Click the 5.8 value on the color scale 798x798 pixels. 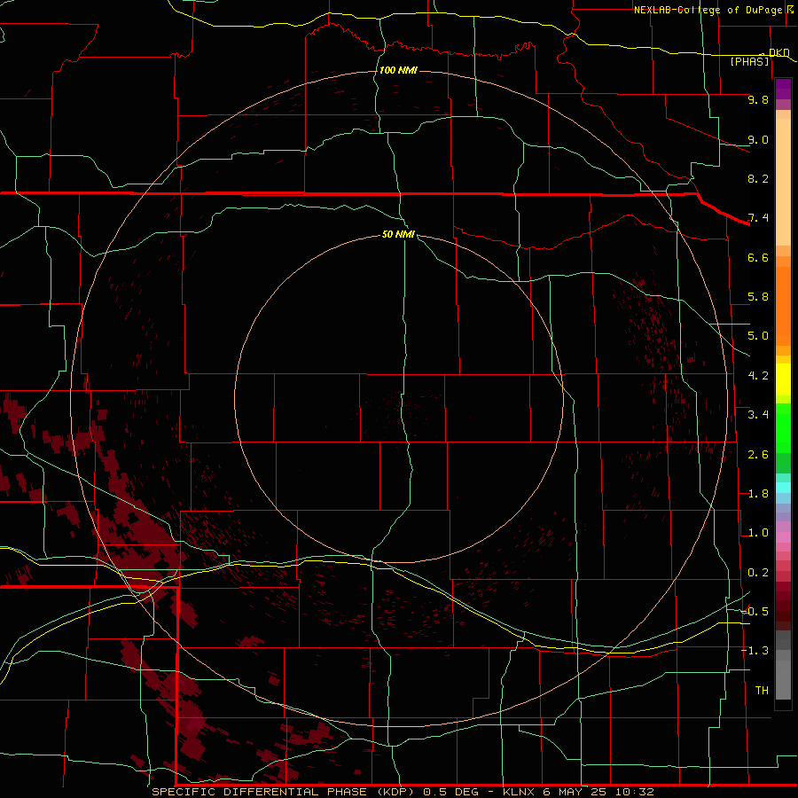758,297
